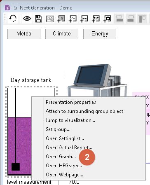Click the Day storage tank label
This screenshot has width=150, height=185.
31,80
